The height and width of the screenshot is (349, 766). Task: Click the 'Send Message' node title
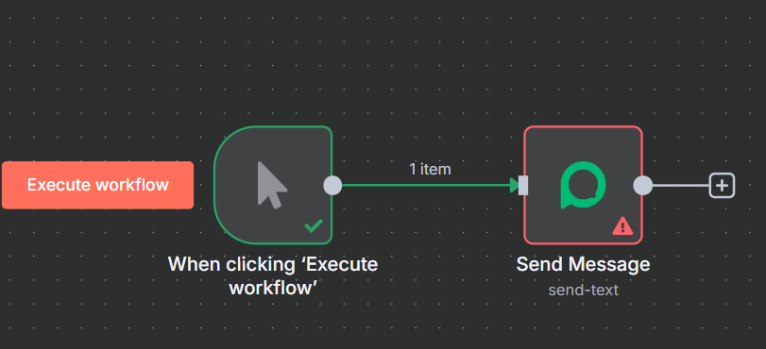pos(583,264)
